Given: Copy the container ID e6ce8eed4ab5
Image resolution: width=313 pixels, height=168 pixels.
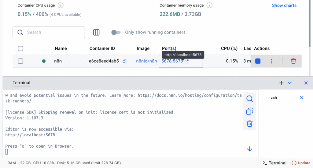Looking at the screenshot, I should click(x=124, y=61).
